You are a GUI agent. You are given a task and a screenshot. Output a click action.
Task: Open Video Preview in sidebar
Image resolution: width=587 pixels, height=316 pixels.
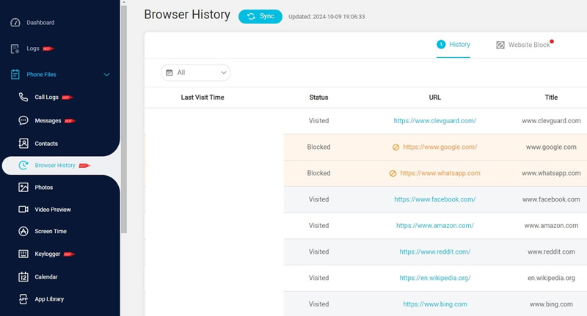pos(53,210)
